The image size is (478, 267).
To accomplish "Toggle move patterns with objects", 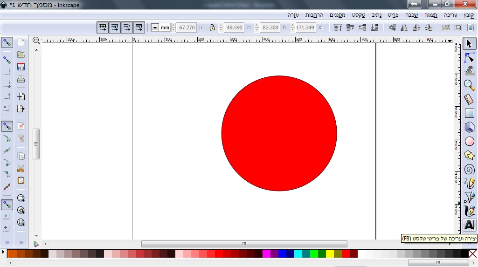I will 103,27.
